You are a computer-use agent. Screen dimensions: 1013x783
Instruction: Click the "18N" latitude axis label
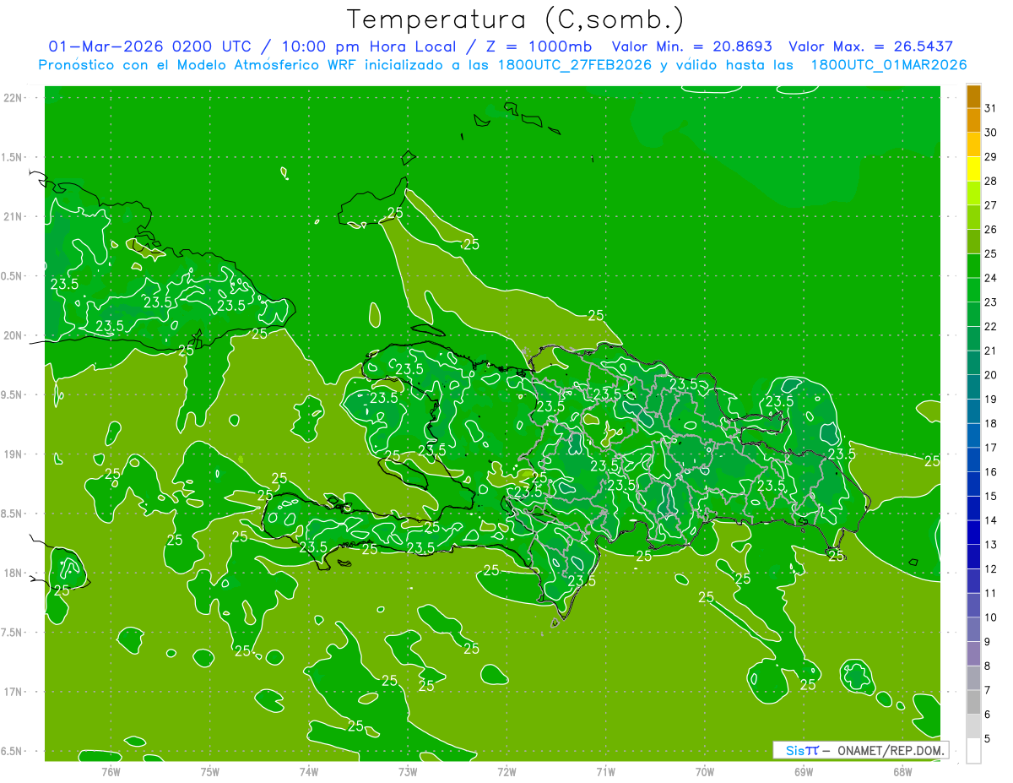13,574
